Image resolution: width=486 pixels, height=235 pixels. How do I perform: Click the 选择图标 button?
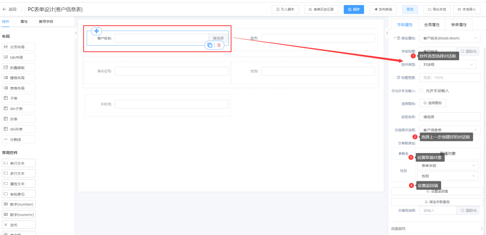pos(433,103)
